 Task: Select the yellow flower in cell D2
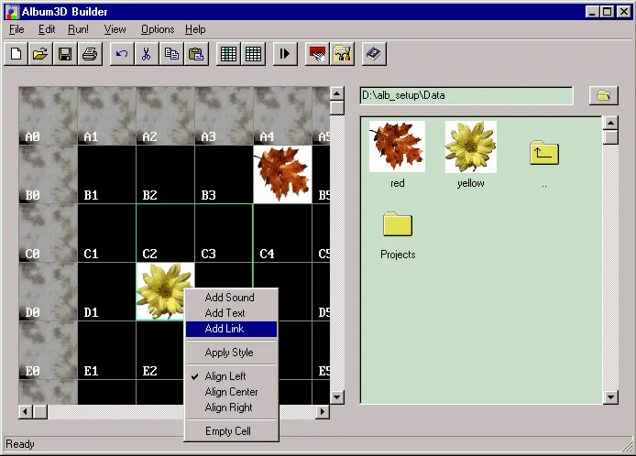click(x=165, y=291)
